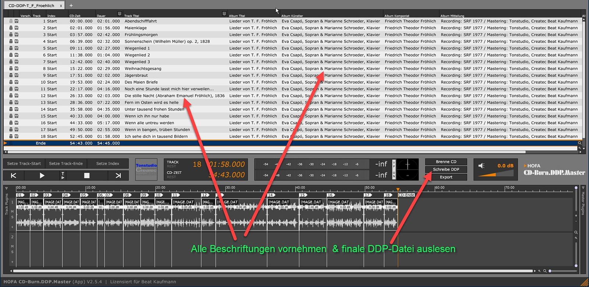Save track 3 with its disk icon
The width and height of the screenshot is (589, 287).
[17, 35]
